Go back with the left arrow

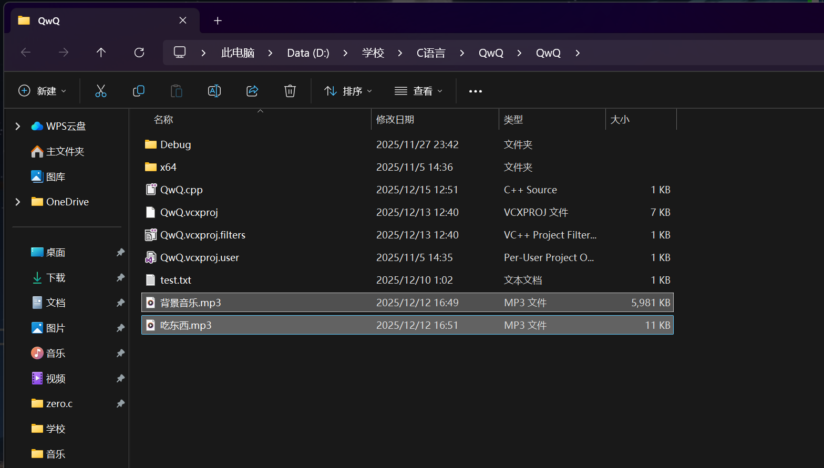pos(26,52)
